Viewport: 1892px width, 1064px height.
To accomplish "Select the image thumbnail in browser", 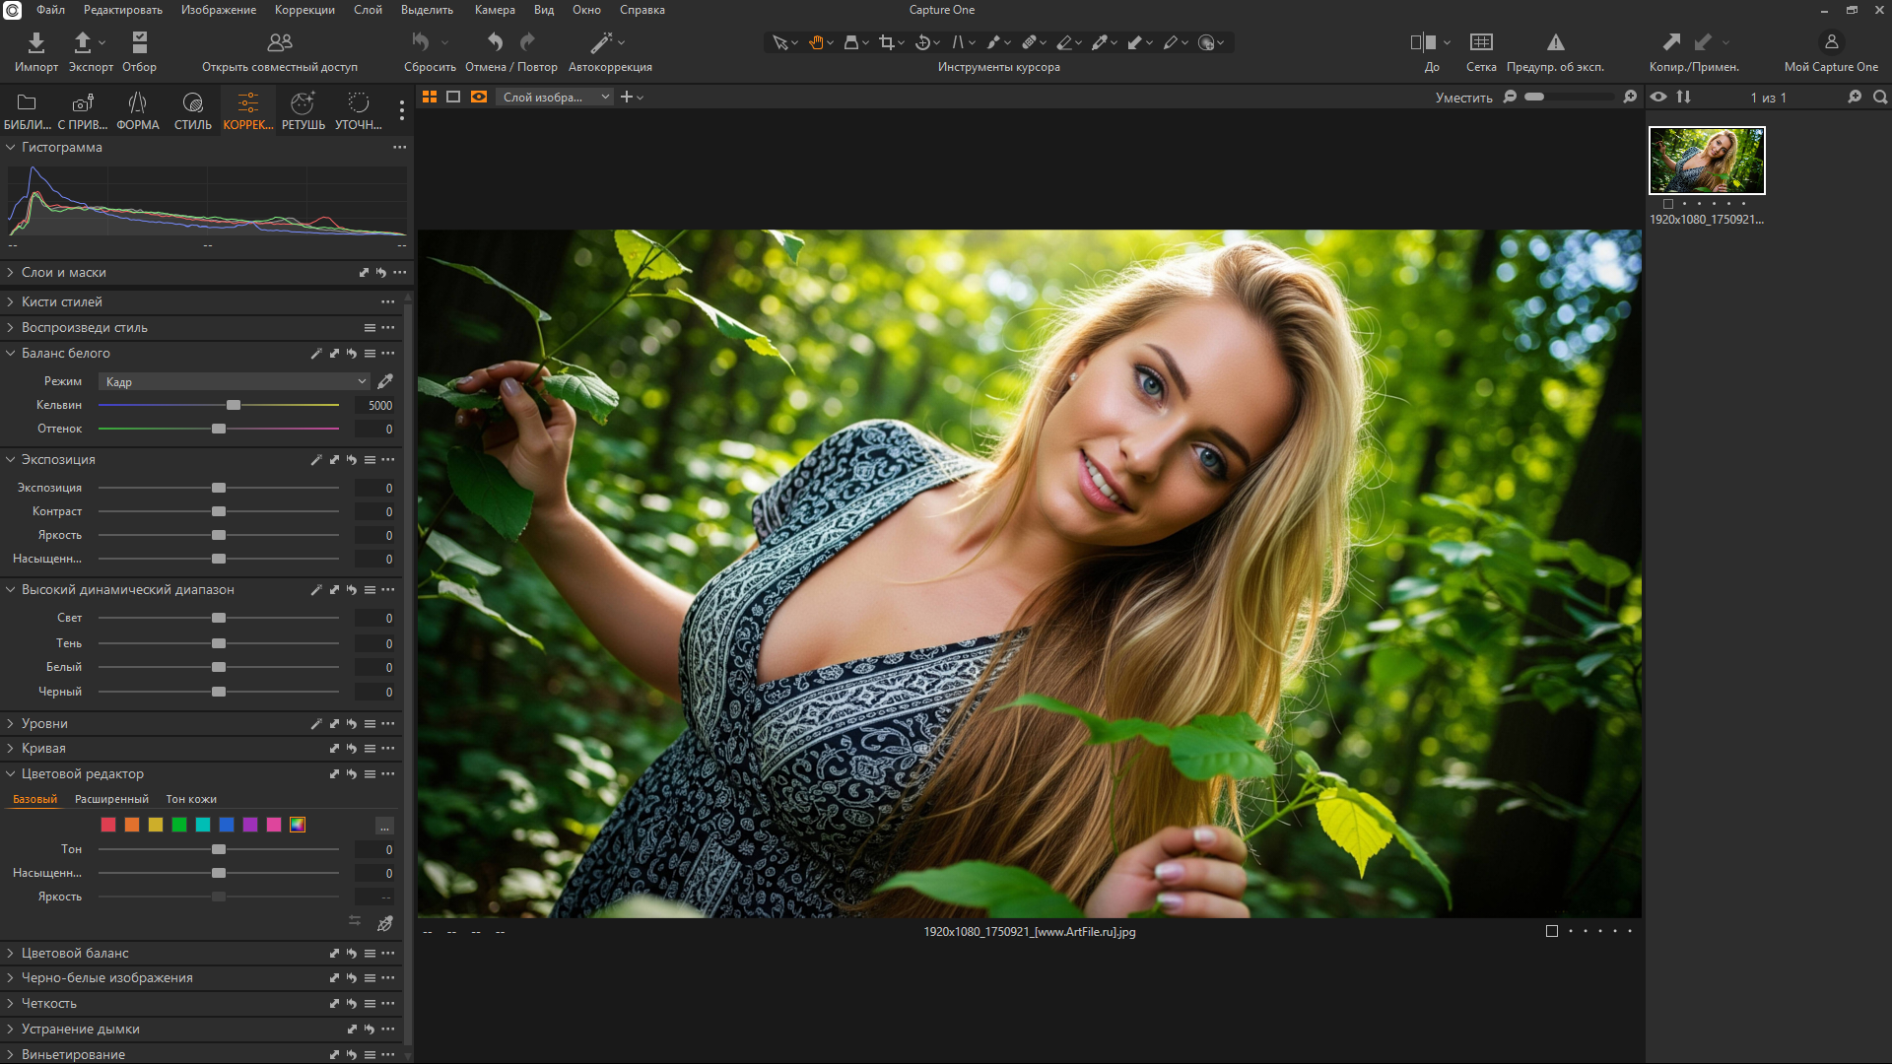I will (x=1707, y=161).
